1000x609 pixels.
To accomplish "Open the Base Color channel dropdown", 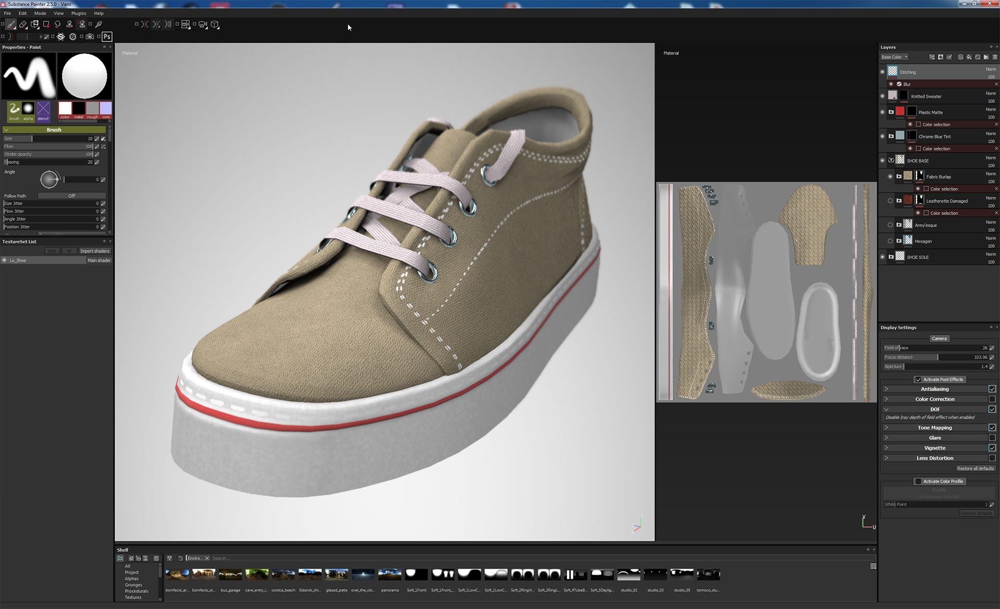I will (894, 57).
